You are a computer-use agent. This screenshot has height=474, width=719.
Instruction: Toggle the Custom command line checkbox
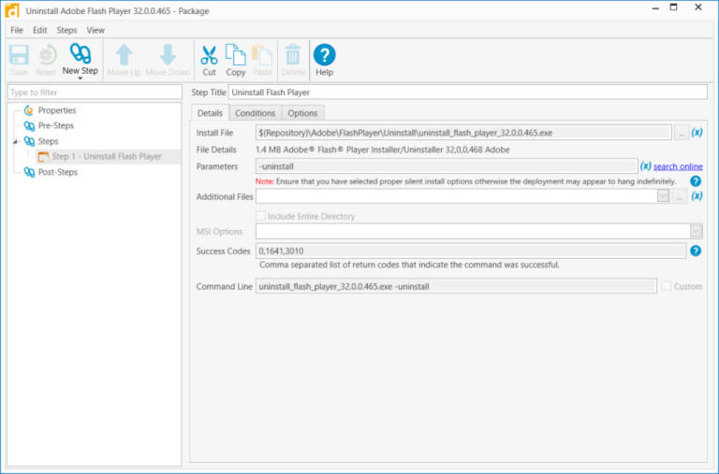[666, 287]
